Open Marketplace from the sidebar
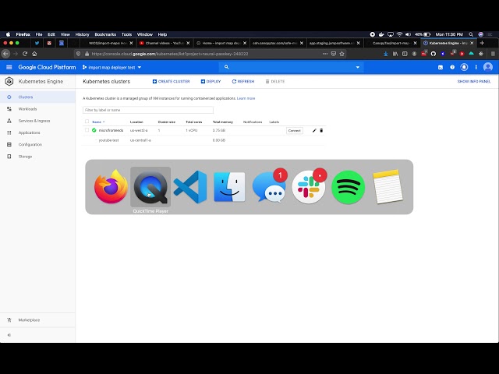Viewport: 499px width, 374px height. point(37,320)
